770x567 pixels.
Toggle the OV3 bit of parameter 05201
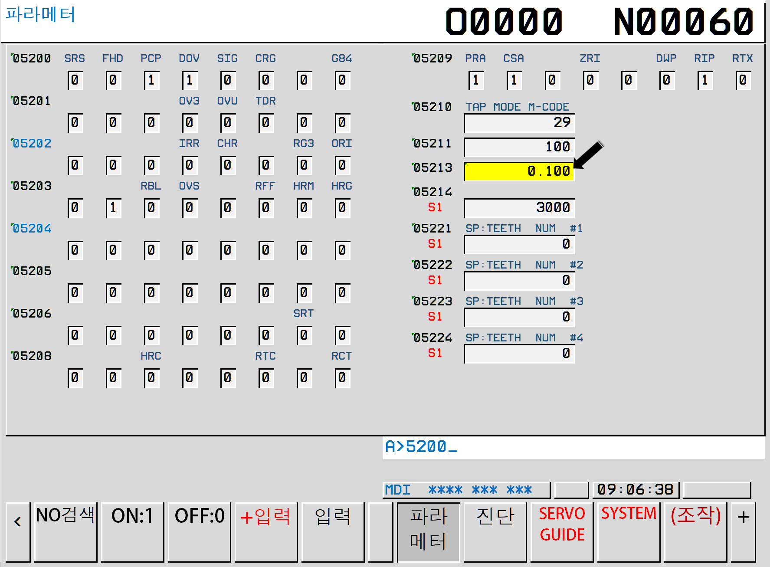pos(190,123)
